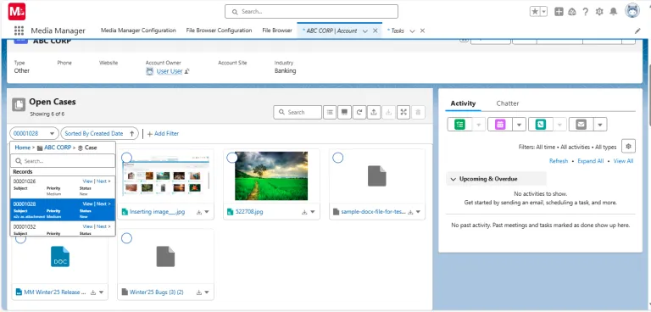Viewport: 651px width, 312px height.
Task: Download the MM Winter'25 Release file
Action: tap(93, 292)
